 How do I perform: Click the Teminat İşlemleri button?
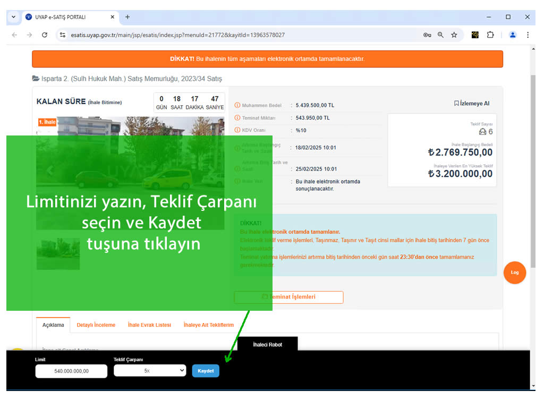pyautogui.click(x=288, y=297)
